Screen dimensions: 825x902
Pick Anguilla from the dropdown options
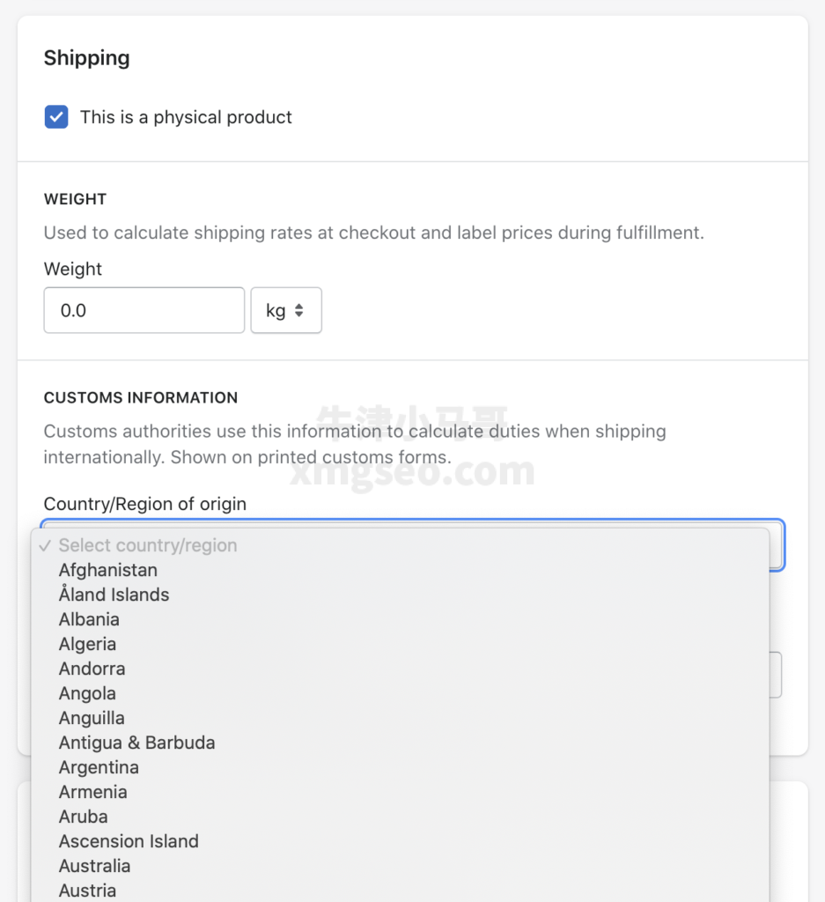tap(400, 719)
